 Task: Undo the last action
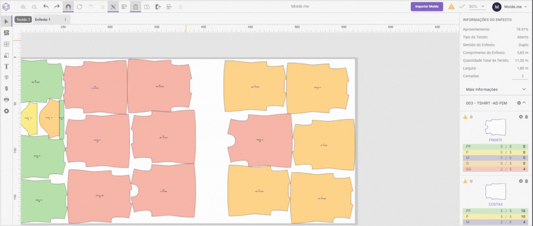coord(46,7)
